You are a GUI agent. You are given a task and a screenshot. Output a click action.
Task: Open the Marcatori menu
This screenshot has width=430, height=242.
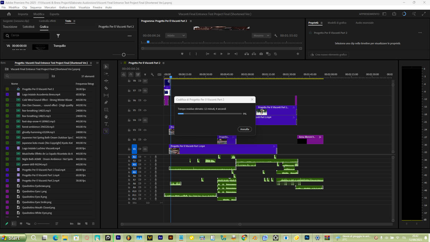click(50, 8)
